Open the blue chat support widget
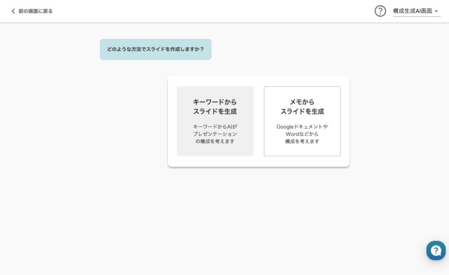Image resolution: width=449 pixels, height=275 pixels. 435,250
